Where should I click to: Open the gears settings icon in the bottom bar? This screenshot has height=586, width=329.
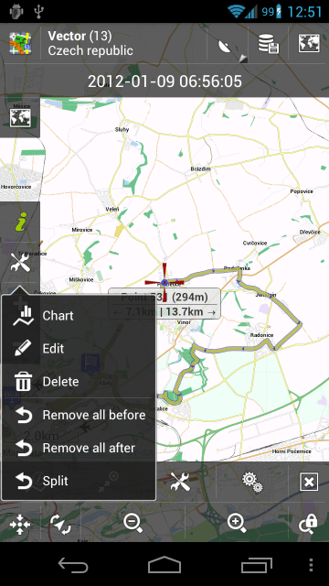pos(252,482)
